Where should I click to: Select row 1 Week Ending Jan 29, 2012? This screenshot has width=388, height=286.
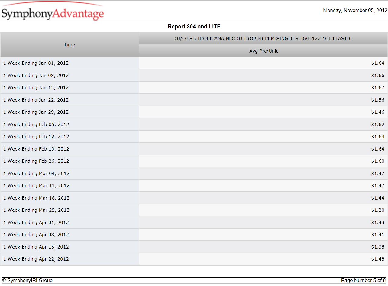click(194, 112)
